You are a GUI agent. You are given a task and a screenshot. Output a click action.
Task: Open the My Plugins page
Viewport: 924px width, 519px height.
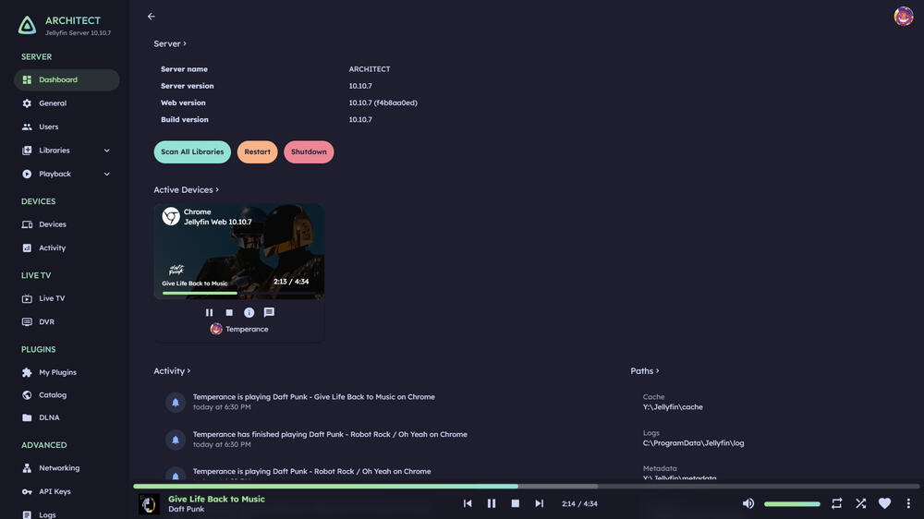click(x=57, y=372)
